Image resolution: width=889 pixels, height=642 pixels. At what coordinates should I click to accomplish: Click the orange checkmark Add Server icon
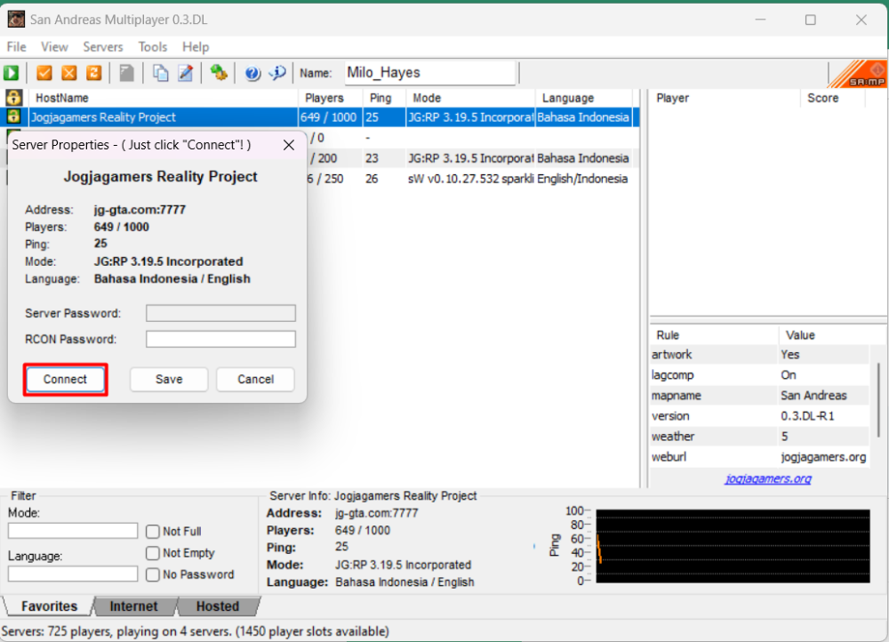[44, 73]
